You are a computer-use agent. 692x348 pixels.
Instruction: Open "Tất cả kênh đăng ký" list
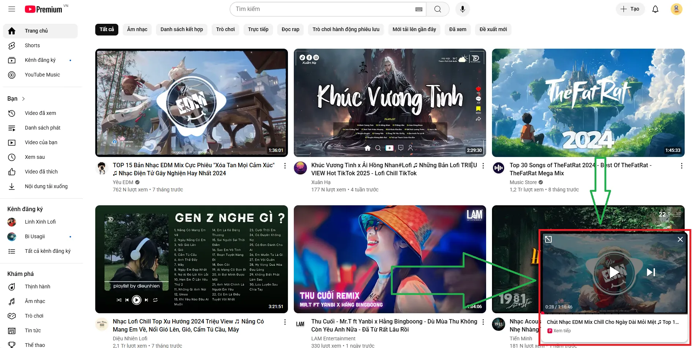(x=48, y=251)
